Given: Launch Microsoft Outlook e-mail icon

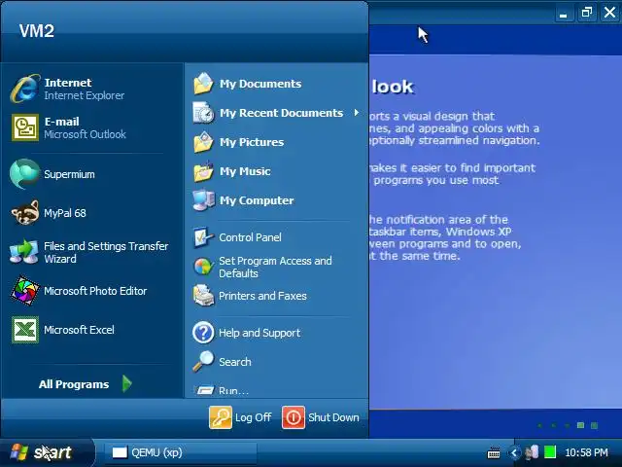Looking at the screenshot, I should (25, 127).
